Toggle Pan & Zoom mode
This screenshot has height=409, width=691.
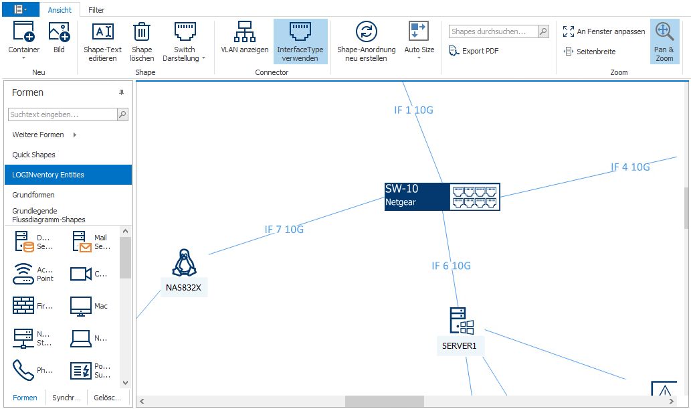click(664, 41)
